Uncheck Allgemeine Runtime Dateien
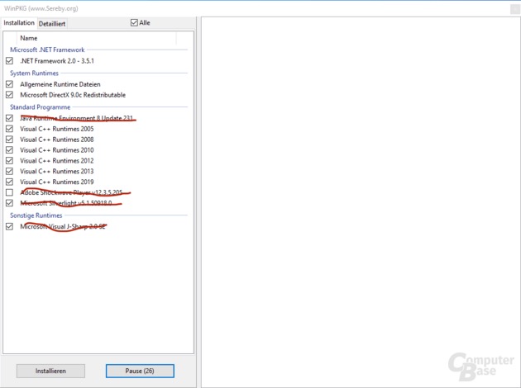 [x=10, y=84]
